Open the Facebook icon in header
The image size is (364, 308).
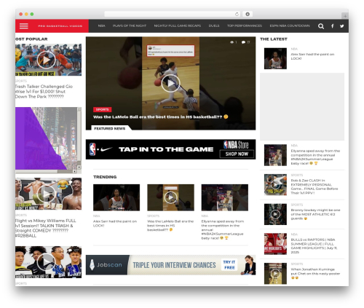click(x=332, y=26)
